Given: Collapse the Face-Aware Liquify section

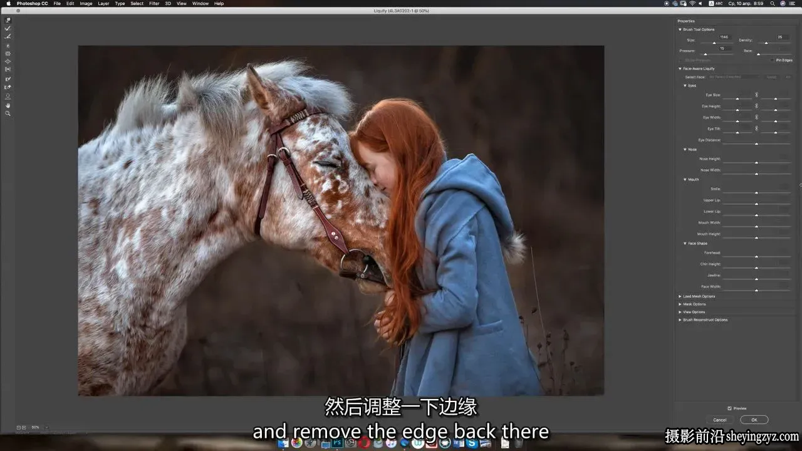Looking at the screenshot, I should pyautogui.click(x=680, y=69).
